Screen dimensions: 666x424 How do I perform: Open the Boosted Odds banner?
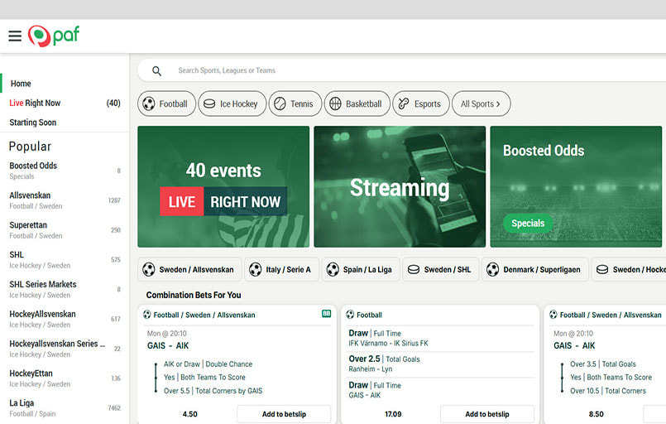point(576,186)
